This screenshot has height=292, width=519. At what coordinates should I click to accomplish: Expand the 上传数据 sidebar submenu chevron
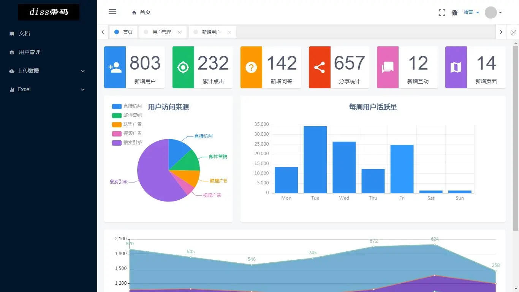tap(83, 71)
